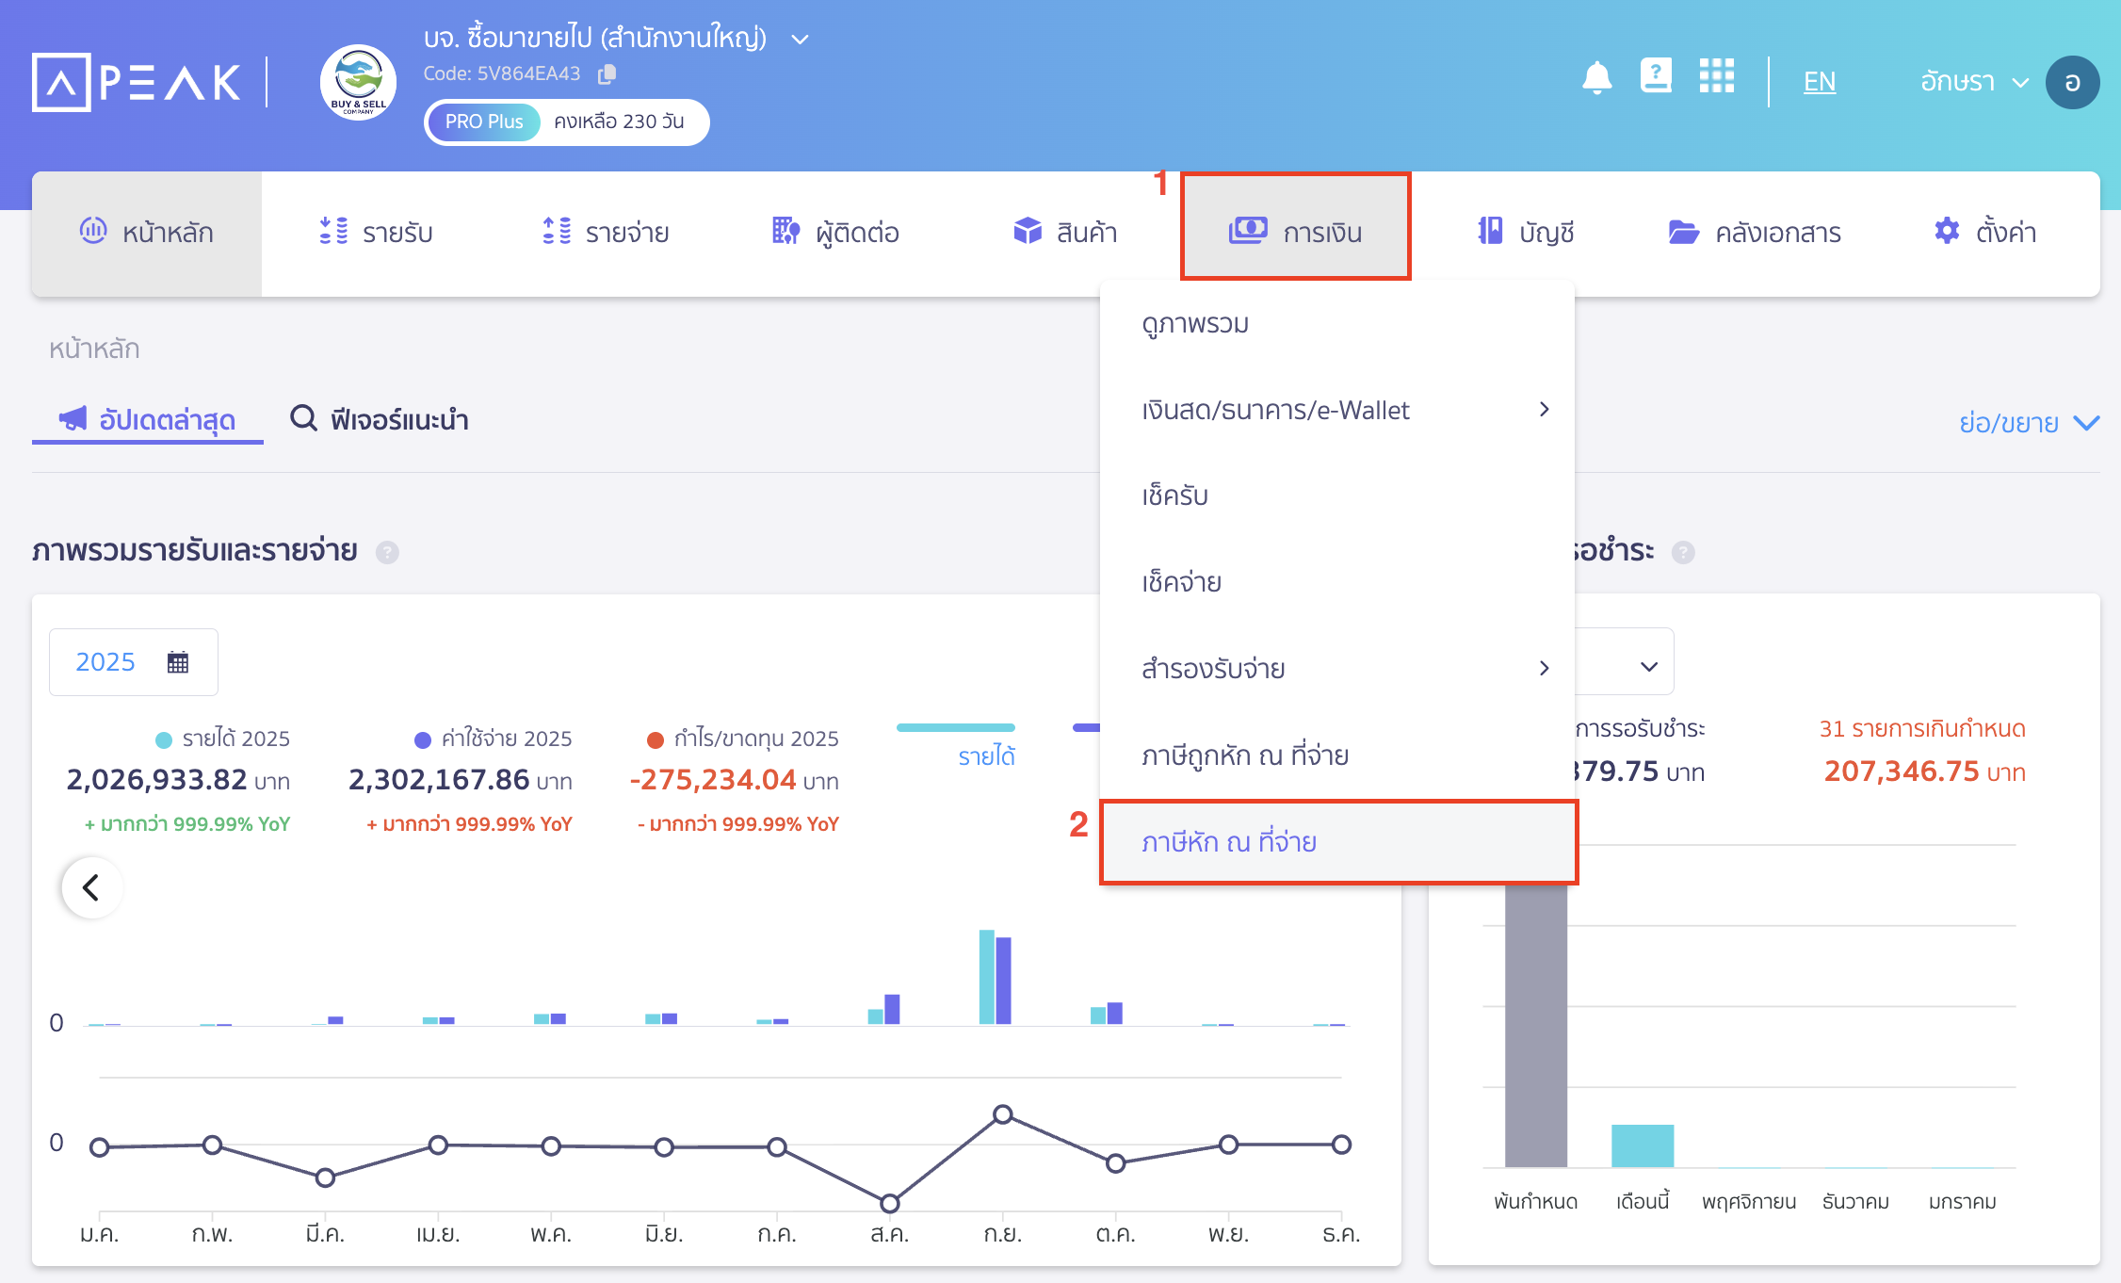Switch to ฟีเจอร์แนะนำ tab
The image size is (2121, 1283).
pos(380,419)
